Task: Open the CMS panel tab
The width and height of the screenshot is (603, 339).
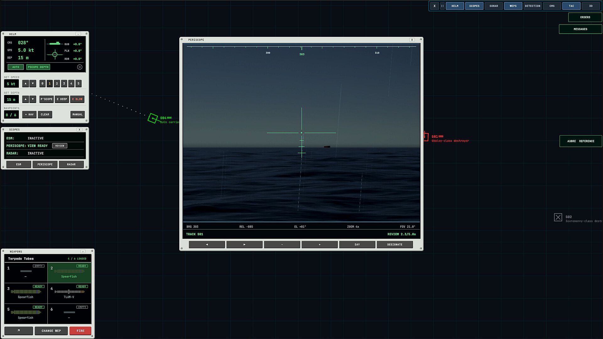Action: coord(552,6)
